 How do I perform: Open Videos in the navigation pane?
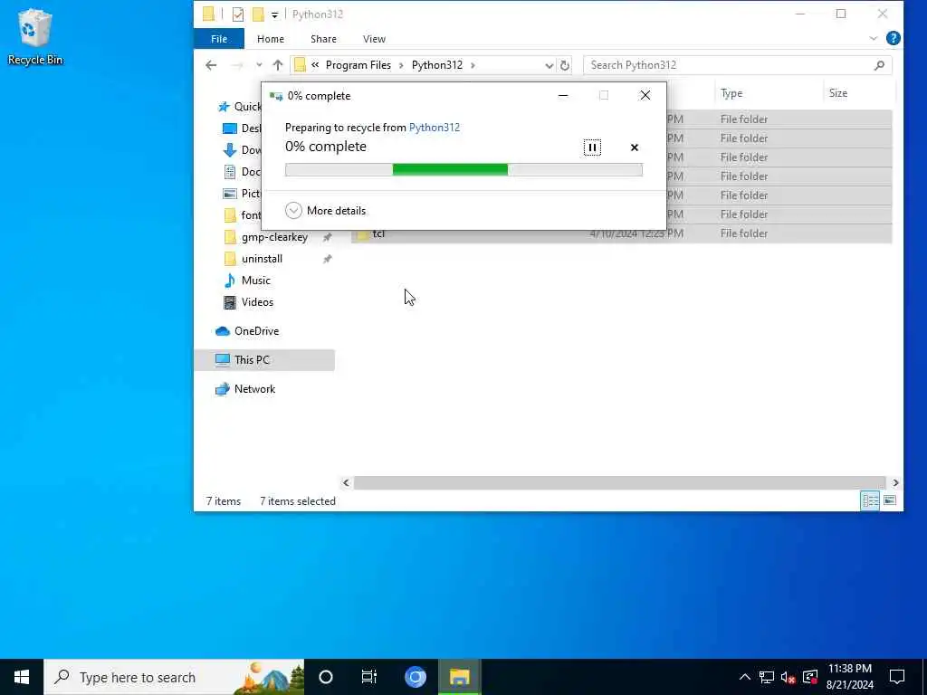(x=257, y=302)
